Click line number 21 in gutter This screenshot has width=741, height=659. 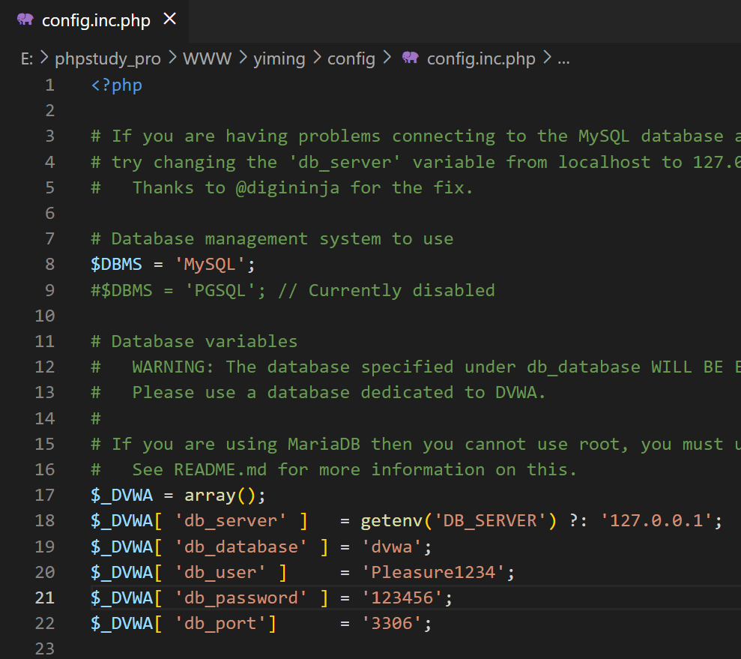(x=46, y=598)
